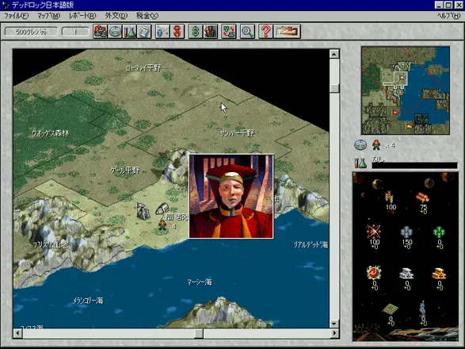
Task: Click the vertical scrollbar thumb
Action: click(x=334, y=88)
